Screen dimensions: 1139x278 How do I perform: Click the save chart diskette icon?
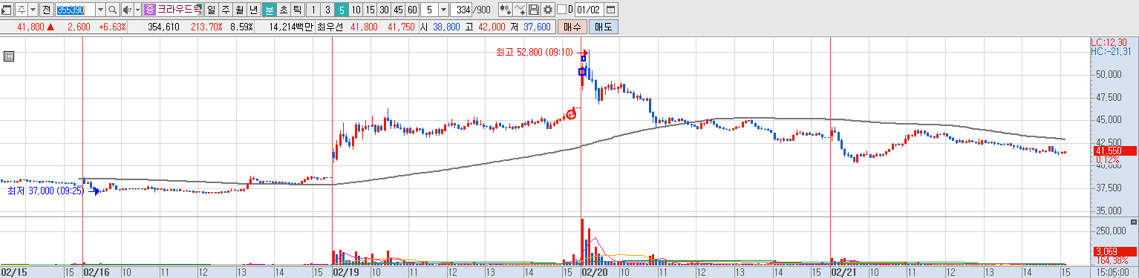pos(534,10)
